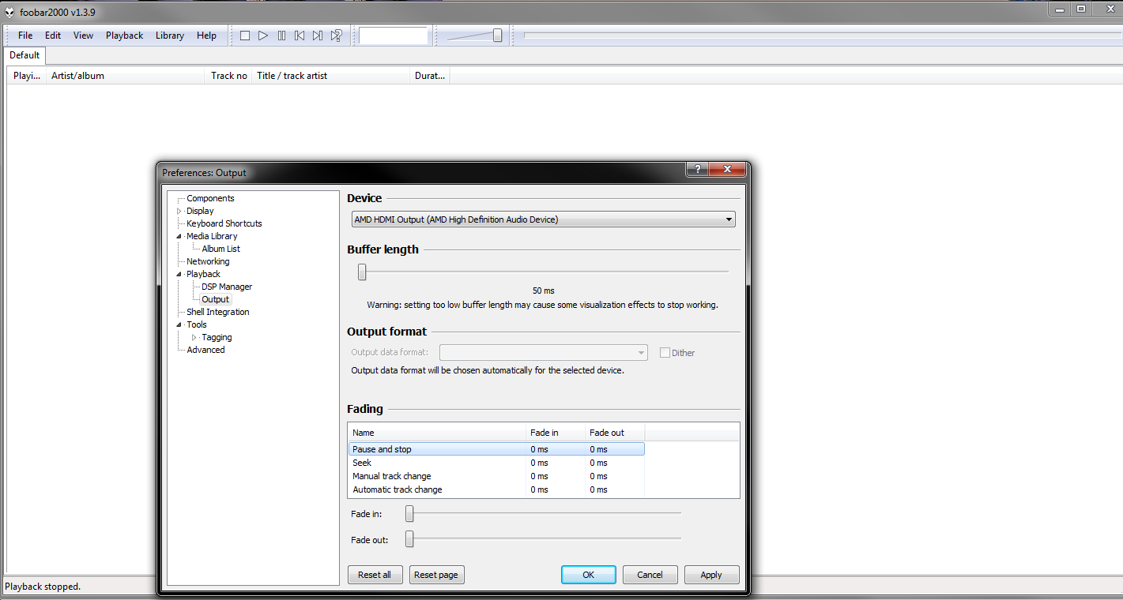
Task: Select Components in the preferences tree
Action: 211,198
